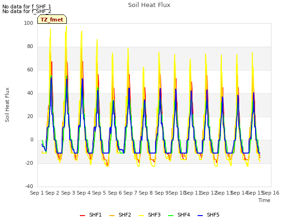Select the SHF1 legend label
The width and height of the screenshot is (299, 224).
pyautogui.click(x=95, y=215)
